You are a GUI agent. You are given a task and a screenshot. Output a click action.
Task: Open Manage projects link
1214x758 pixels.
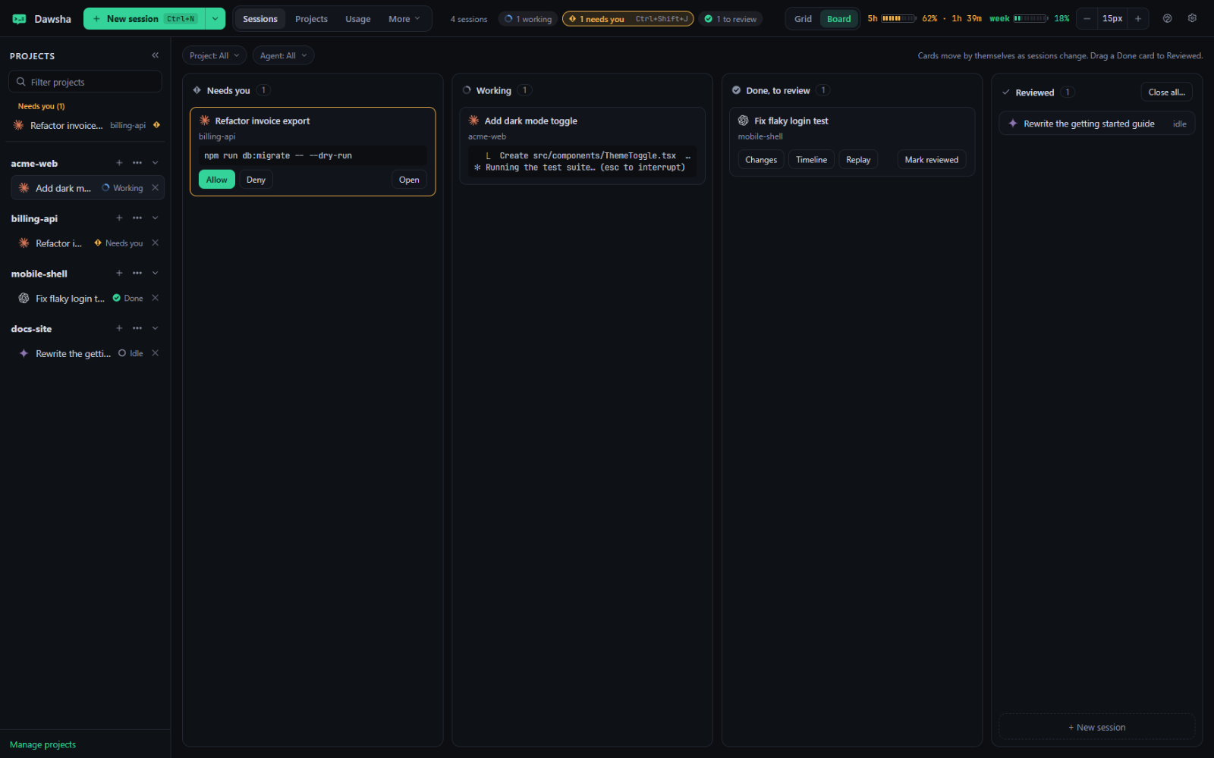(42, 744)
